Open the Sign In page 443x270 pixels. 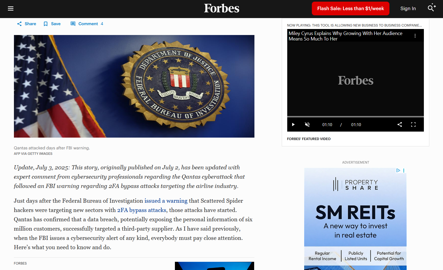[x=408, y=8]
